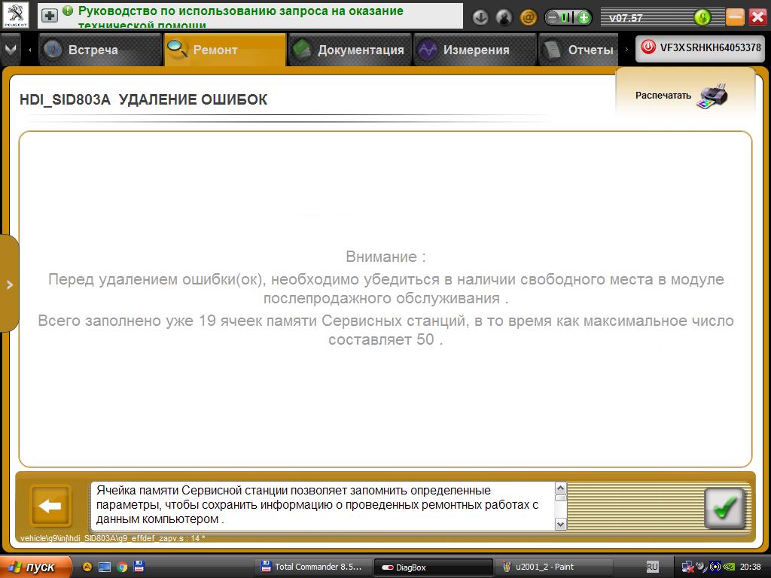Open Chrome from quick launch
The image size is (771, 578).
(x=121, y=567)
